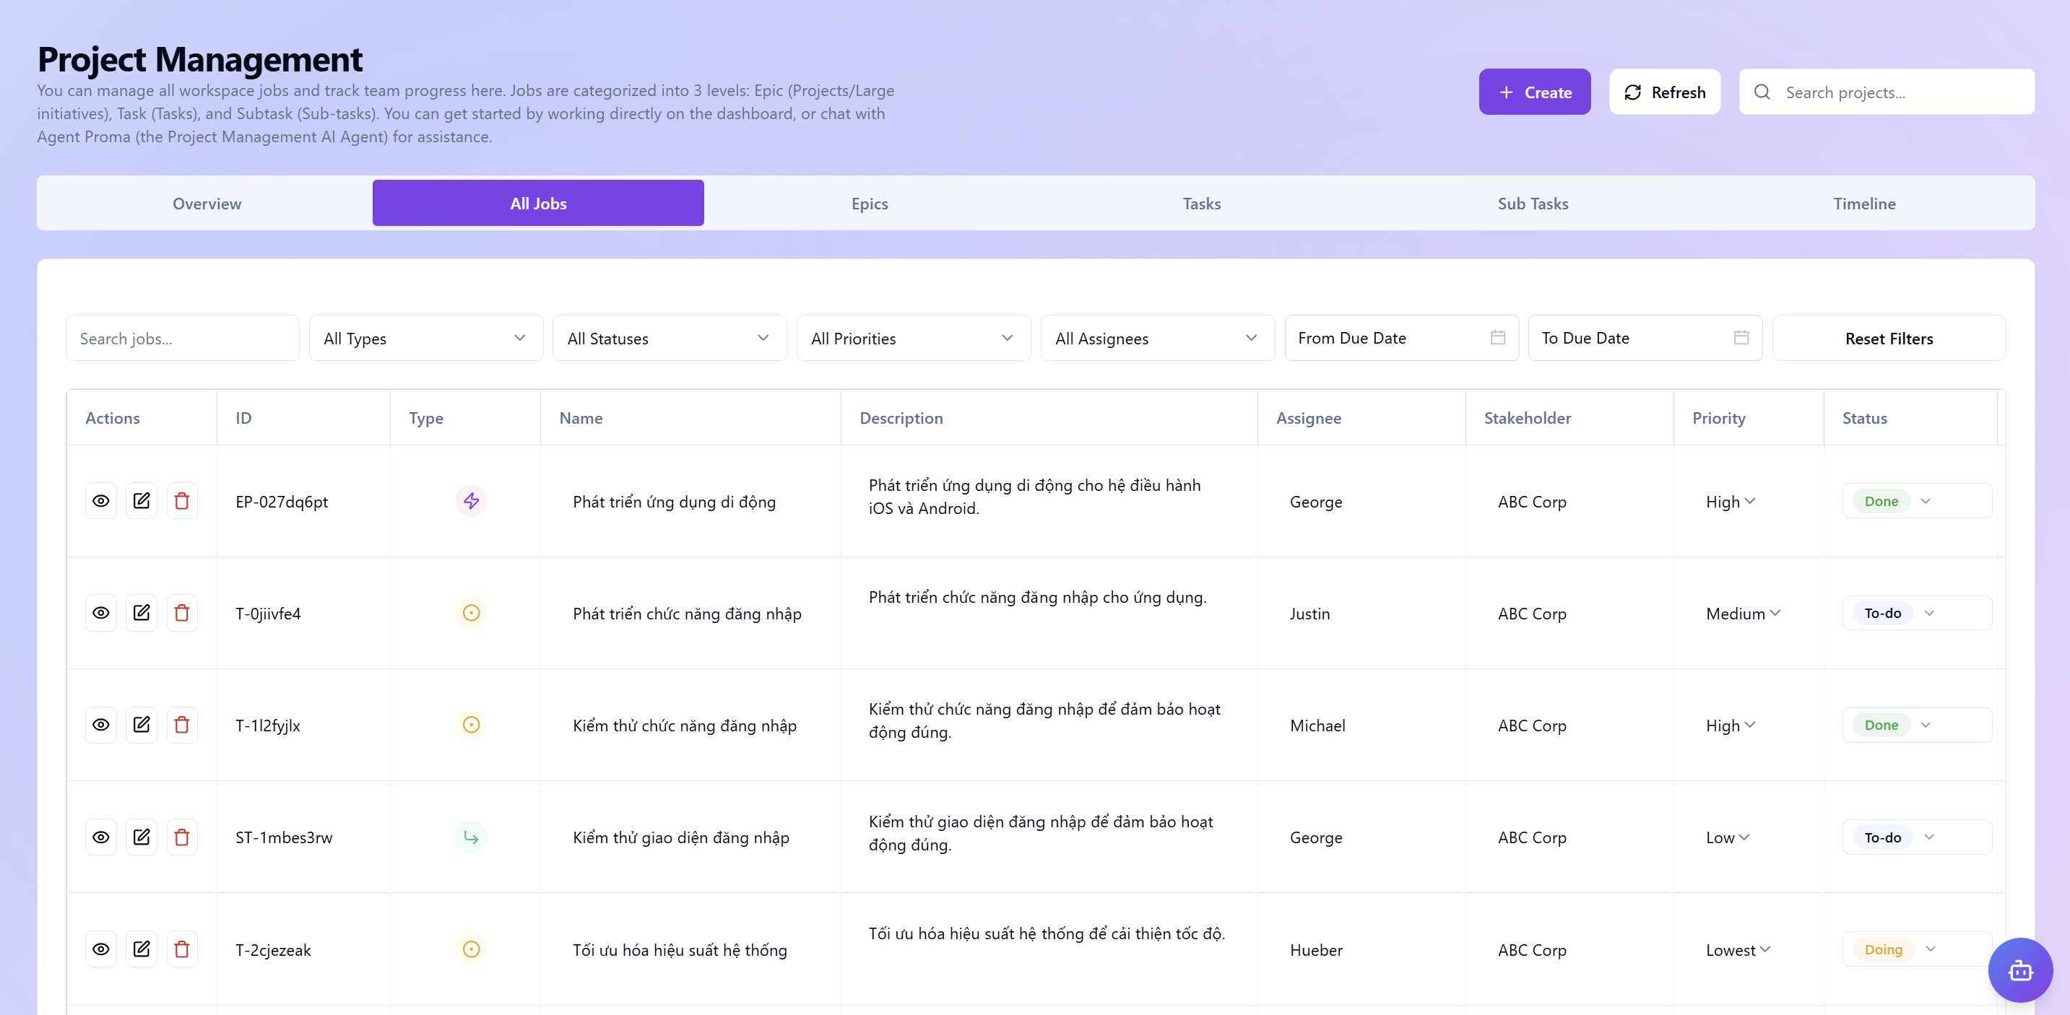The width and height of the screenshot is (2070, 1015).
Task: Toggle visibility preview for ST-1mbes3rw row
Action: [100, 837]
